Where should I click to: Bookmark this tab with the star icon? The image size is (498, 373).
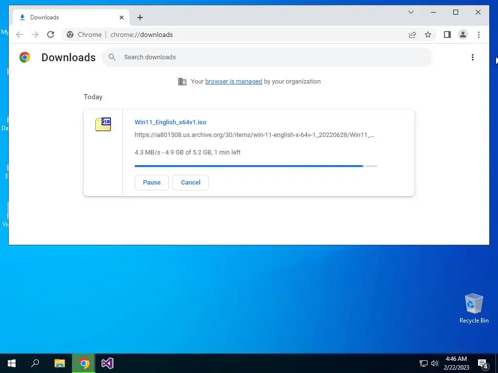coord(428,34)
